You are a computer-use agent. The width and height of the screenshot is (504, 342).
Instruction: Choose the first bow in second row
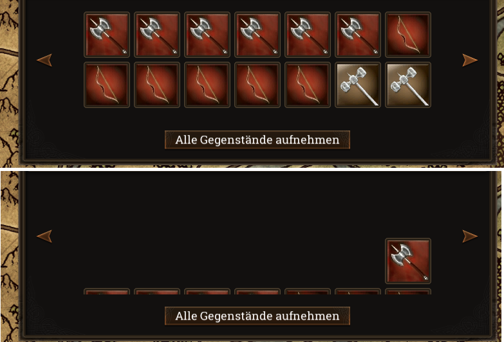click(x=107, y=85)
